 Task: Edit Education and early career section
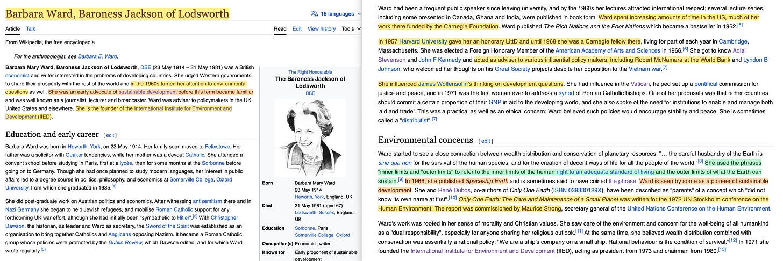[110, 135]
